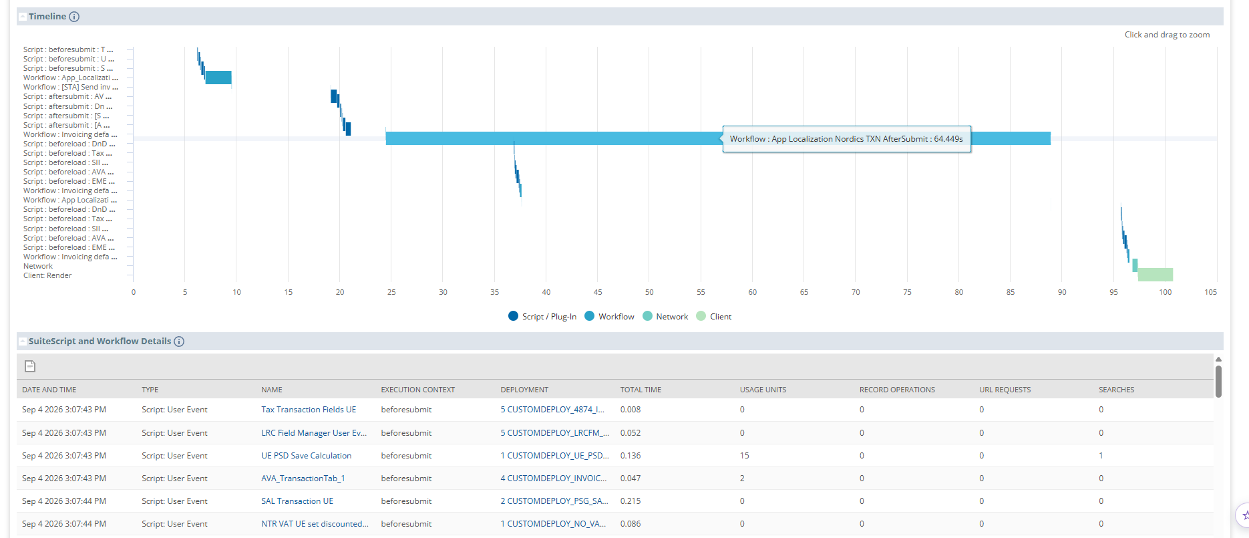Collapse SuiteScript and Workflow Details section
The width and height of the screenshot is (1249, 538).
coord(23,342)
